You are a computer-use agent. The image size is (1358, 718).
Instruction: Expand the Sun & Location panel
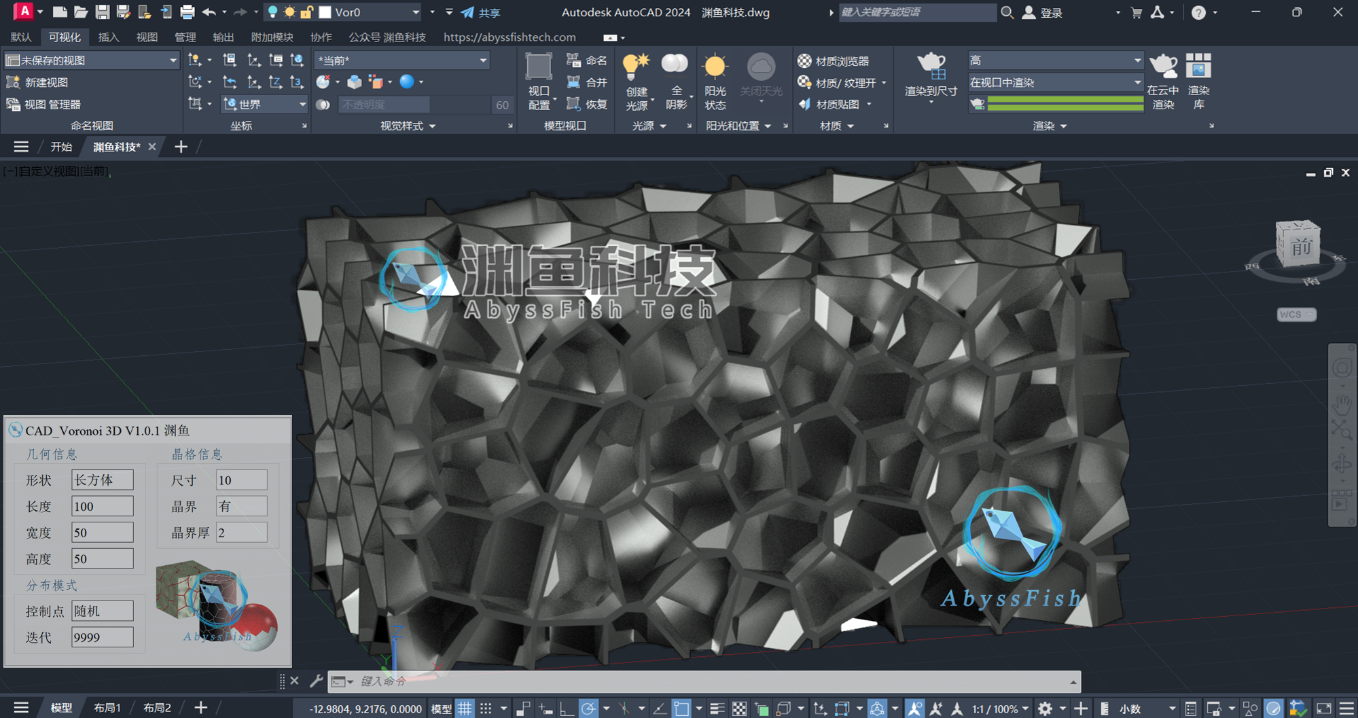click(738, 126)
